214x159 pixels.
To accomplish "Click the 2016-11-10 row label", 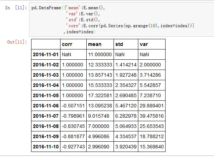I will [46, 147].
